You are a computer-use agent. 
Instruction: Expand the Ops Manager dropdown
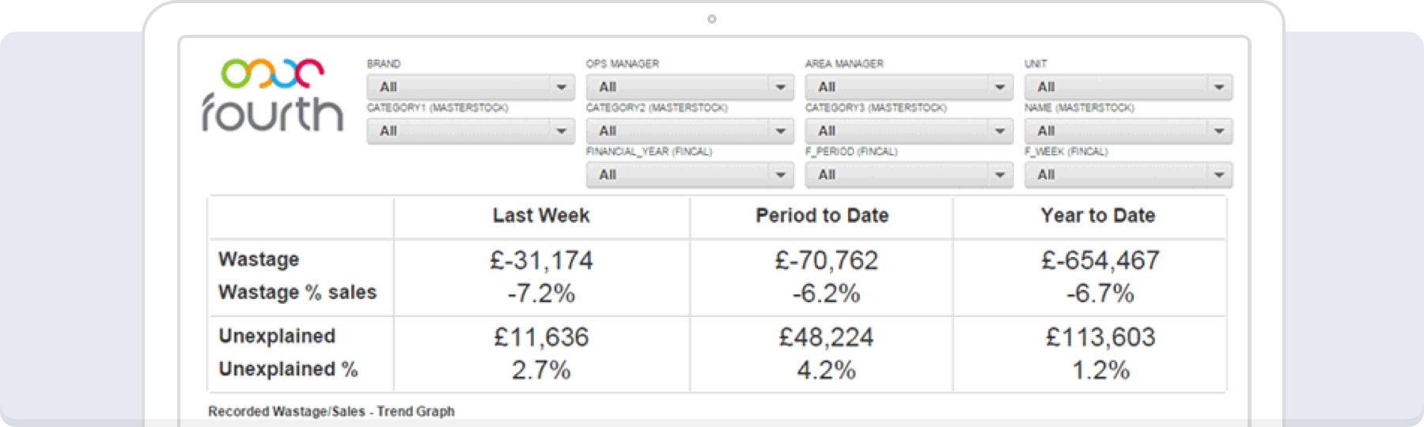click(x=690, y=87)
